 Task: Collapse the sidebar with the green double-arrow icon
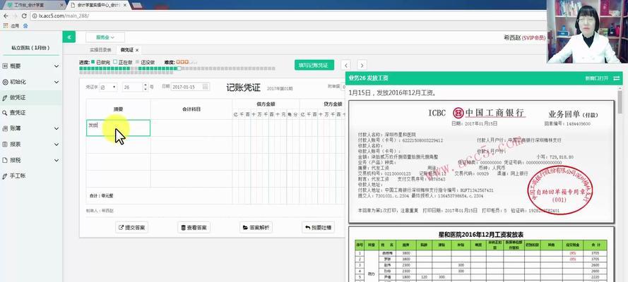[x=69, y=37]
